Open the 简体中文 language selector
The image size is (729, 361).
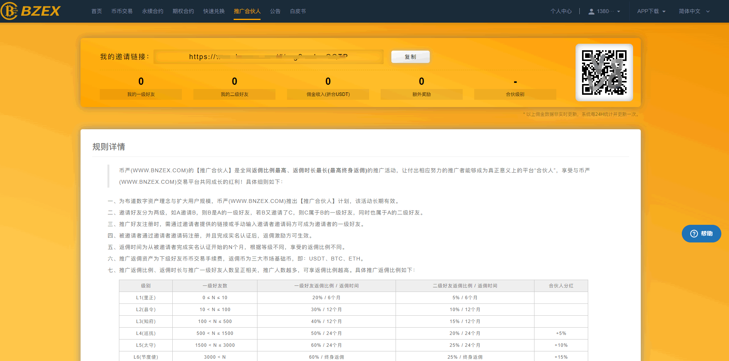[x=694, y=12]
